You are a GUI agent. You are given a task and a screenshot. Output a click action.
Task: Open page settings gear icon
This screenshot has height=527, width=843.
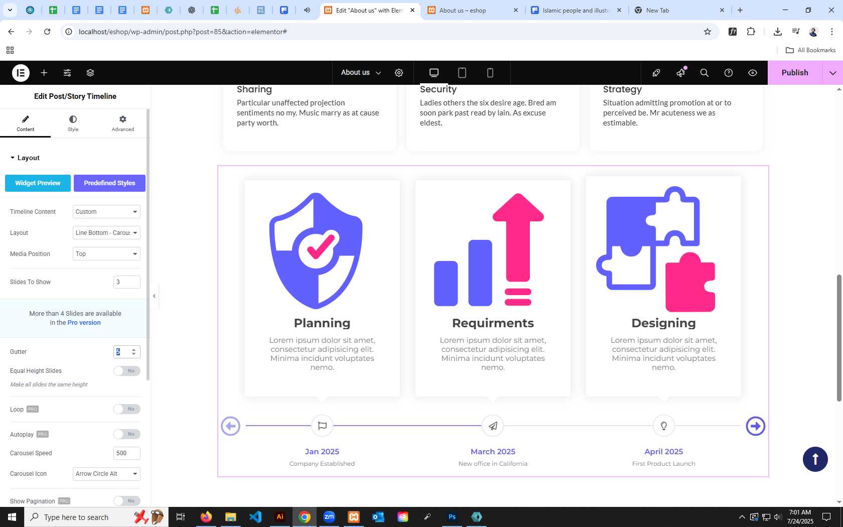click(399, 73)
